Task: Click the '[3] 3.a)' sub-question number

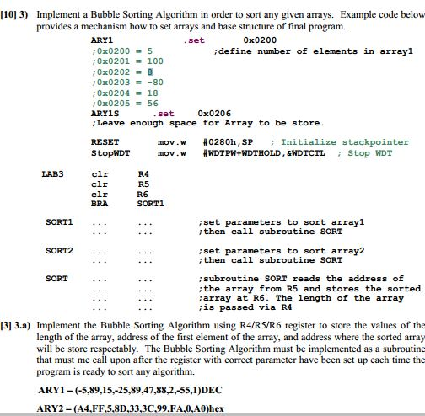Action: click(15, 325)
